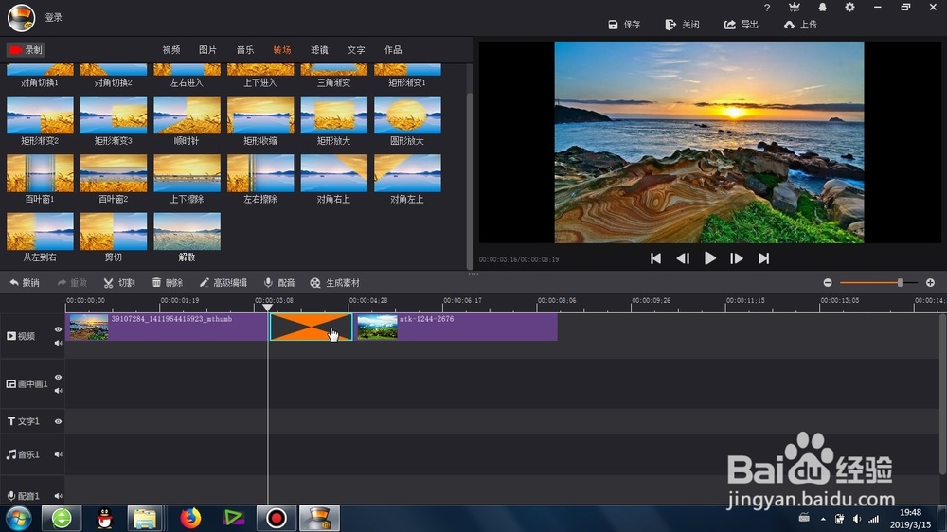The width and height of the screenshot is (947, 532).
Task: Jump to the end of the preview
Action: (764, 258)
